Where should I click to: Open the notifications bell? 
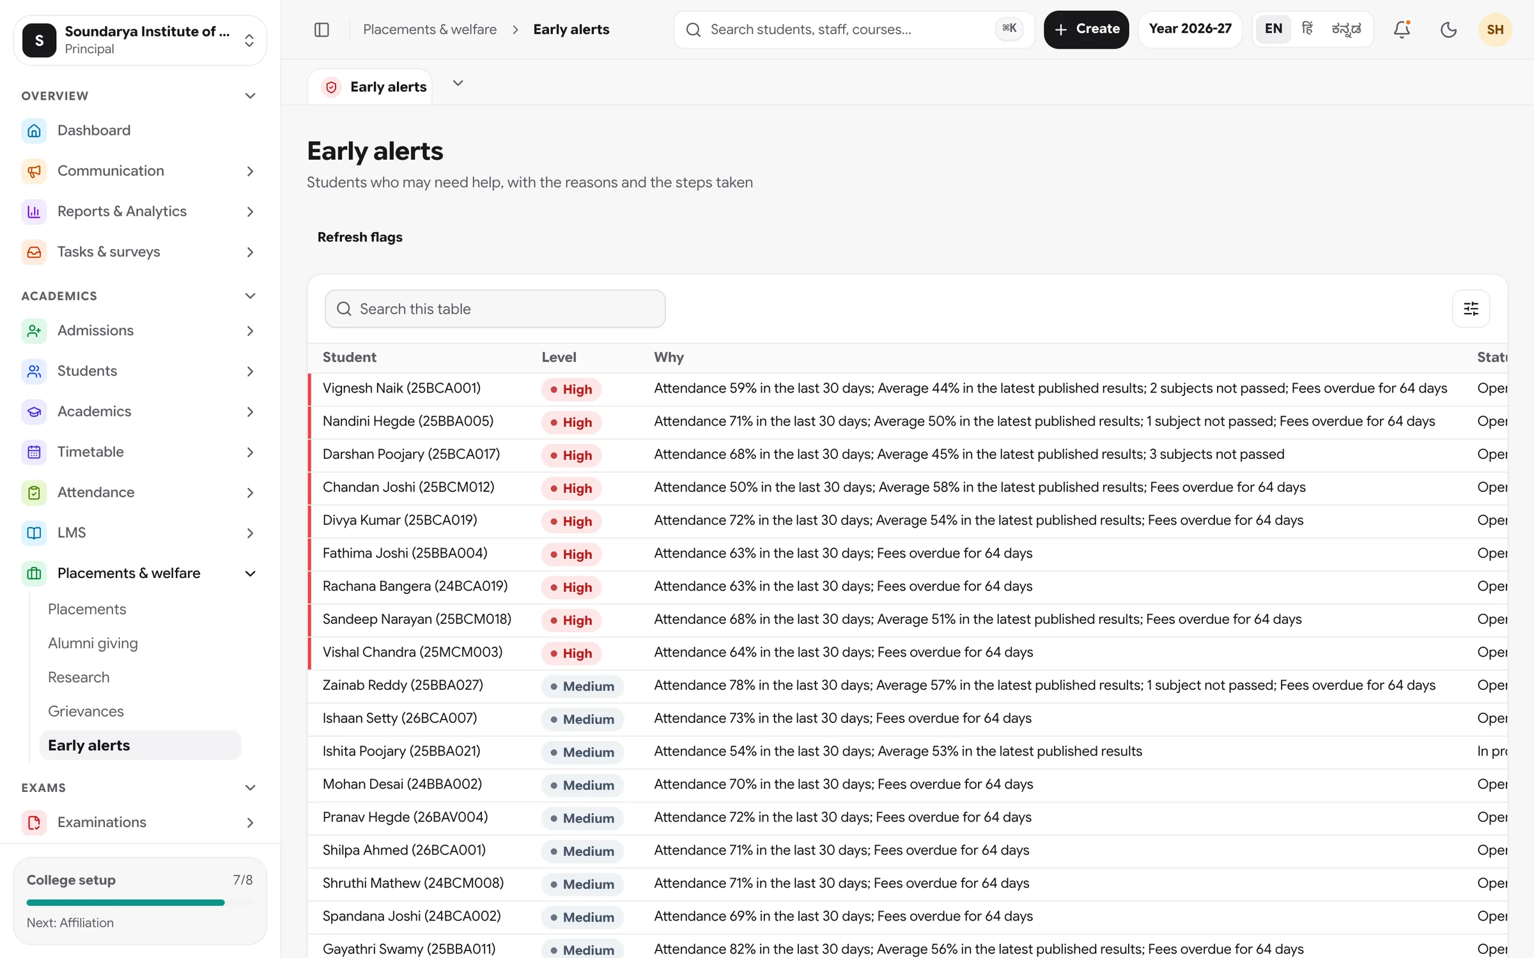1402,29
